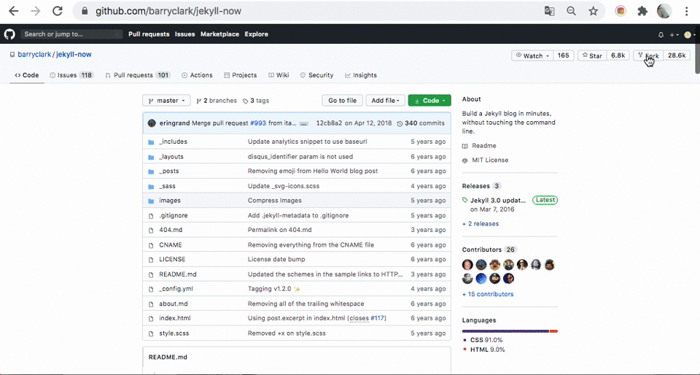Open Chrome extensions puzzle icon
Viewport: 700px width, 375px height.
(642, 11)
